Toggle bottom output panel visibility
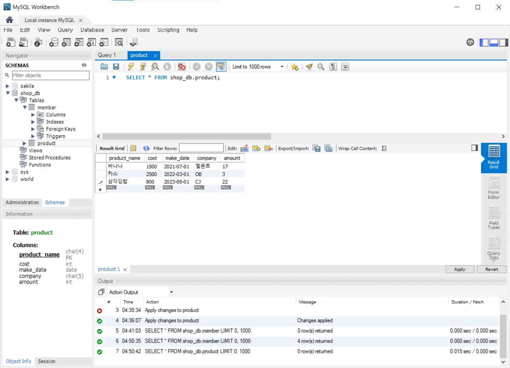 tap(494, 42)
